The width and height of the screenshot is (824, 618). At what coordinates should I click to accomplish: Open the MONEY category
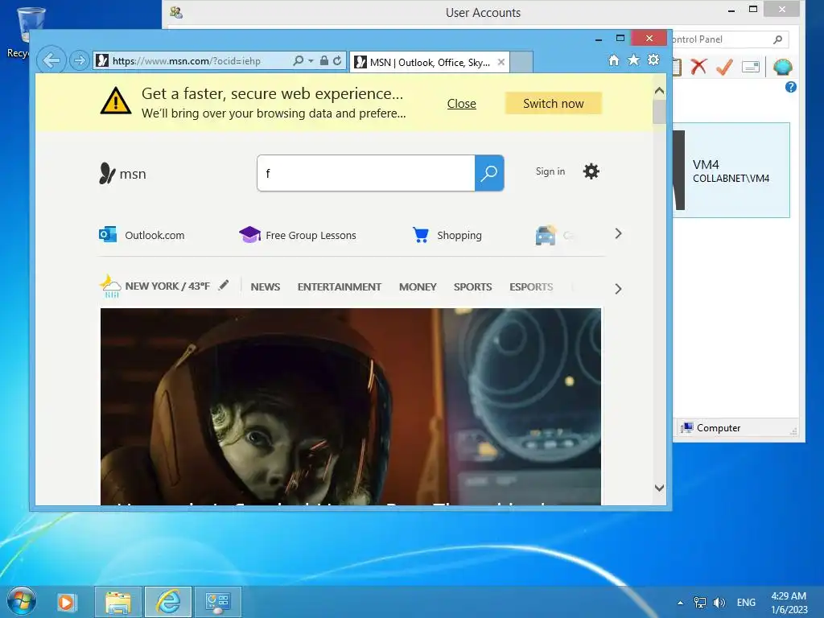(x=418, y=287)
